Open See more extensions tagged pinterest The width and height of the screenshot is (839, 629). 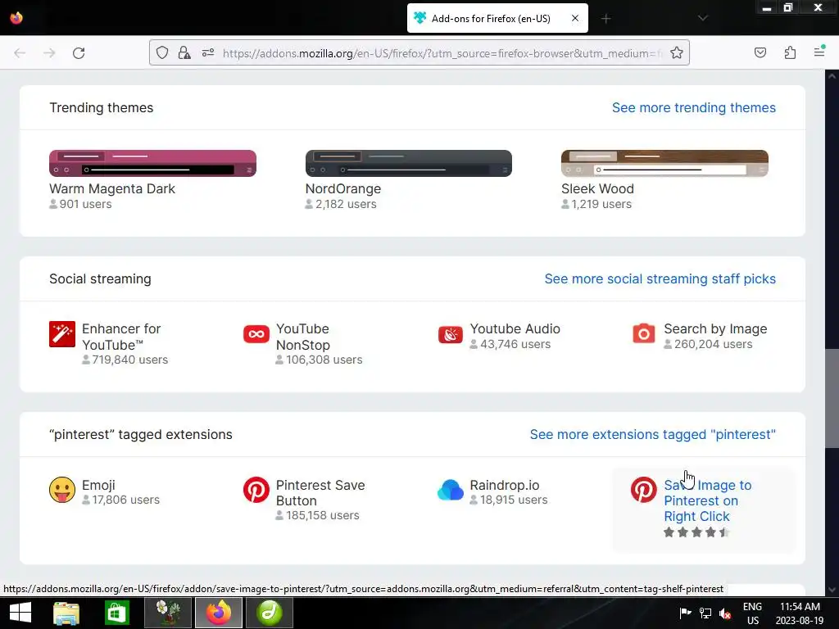[652, 434]
